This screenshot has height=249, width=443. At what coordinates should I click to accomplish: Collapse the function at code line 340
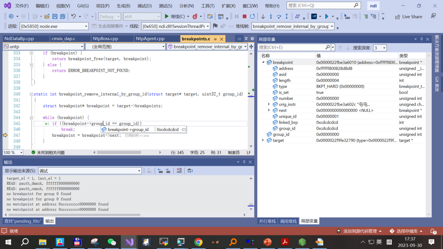coord(31,94)
